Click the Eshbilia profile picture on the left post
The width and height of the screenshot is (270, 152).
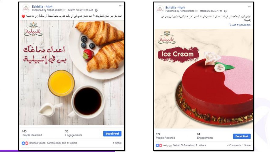coord(26,8)
